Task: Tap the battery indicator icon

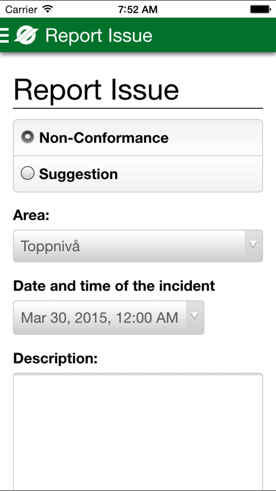Action: click(261, 9)
